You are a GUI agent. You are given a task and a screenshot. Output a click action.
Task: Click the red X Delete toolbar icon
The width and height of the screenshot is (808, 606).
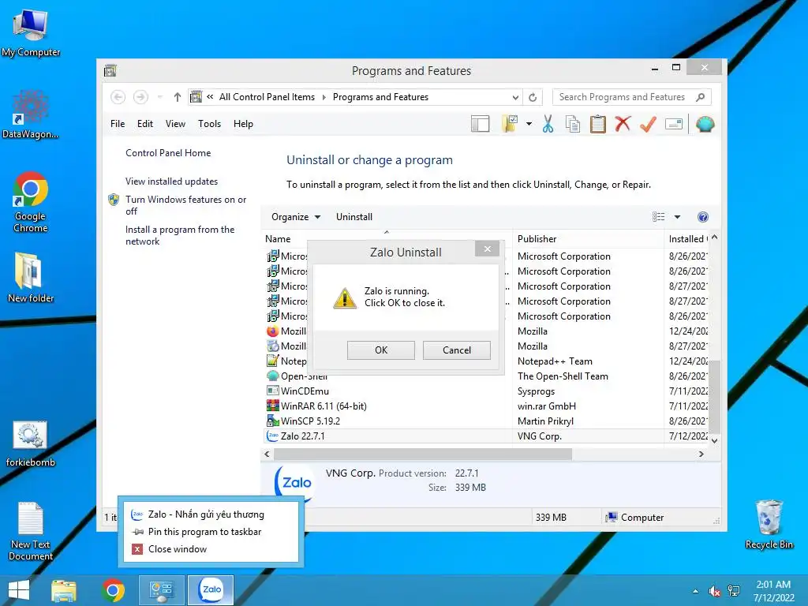pos(623,124)
